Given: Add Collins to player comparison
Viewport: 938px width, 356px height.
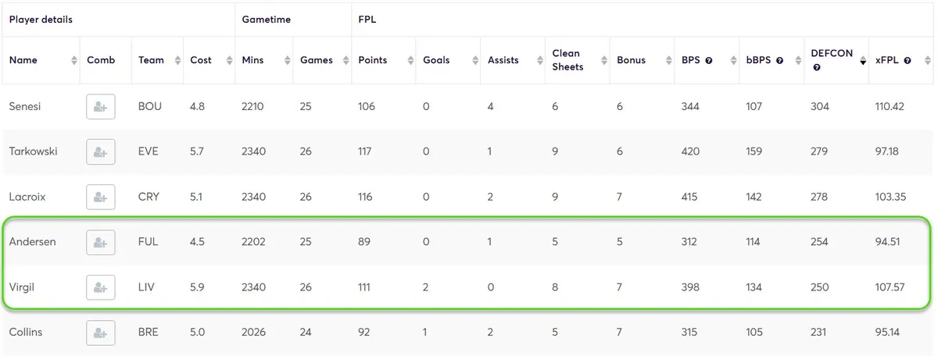Looking at the screenshot, I should [x=100, y=333].
